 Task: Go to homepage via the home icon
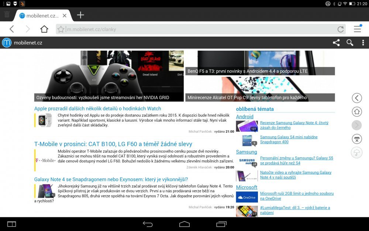coord(44,29)
